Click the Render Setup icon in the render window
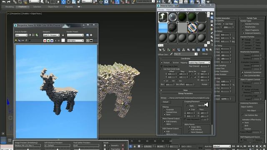 point(88,35)
